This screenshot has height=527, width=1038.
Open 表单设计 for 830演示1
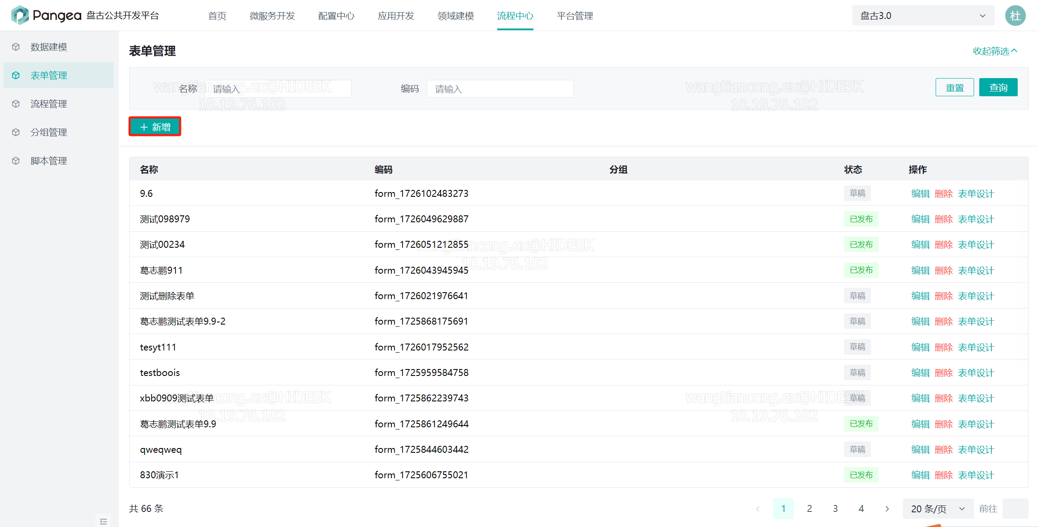pyautogui.click(x=976, y=475)
